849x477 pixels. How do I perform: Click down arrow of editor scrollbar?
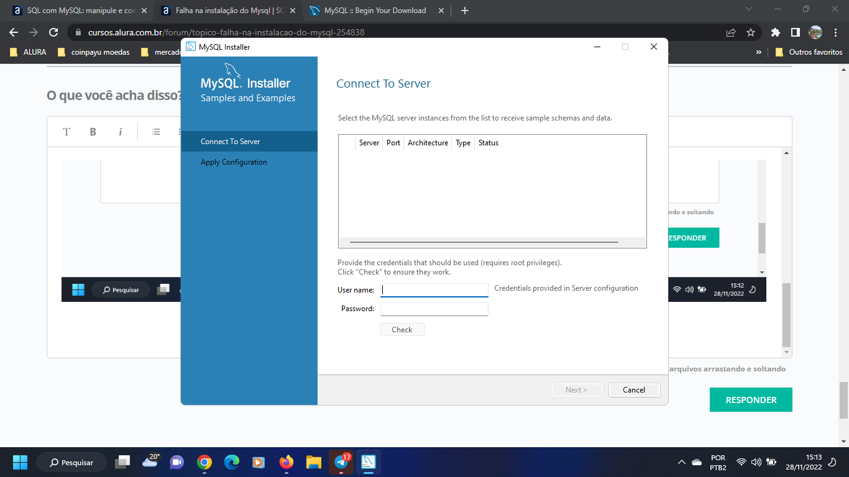pyautogui.click(x=786, y=353)
